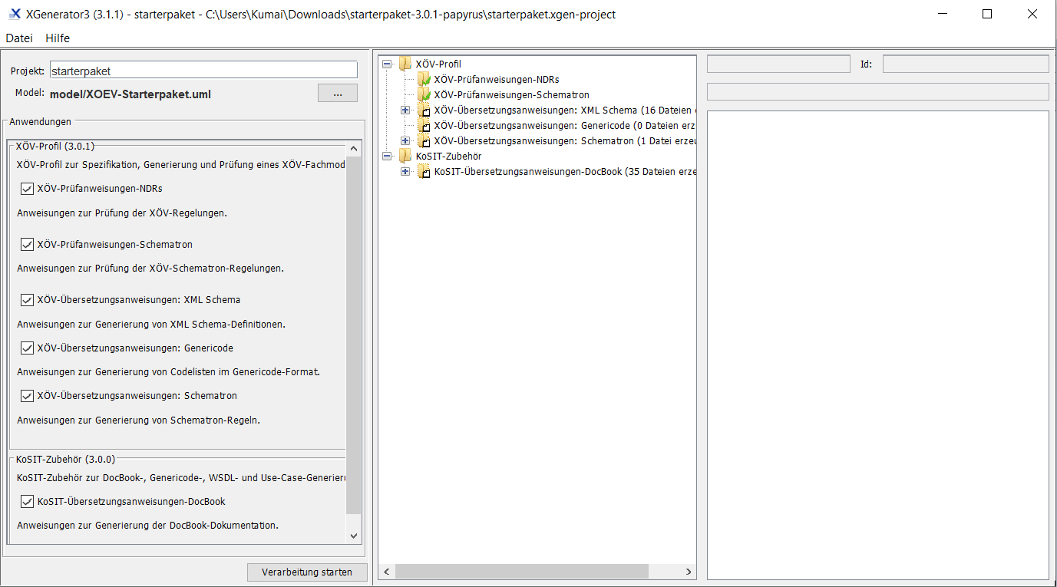Click the model browse button (...)

(x=338, y=94)
